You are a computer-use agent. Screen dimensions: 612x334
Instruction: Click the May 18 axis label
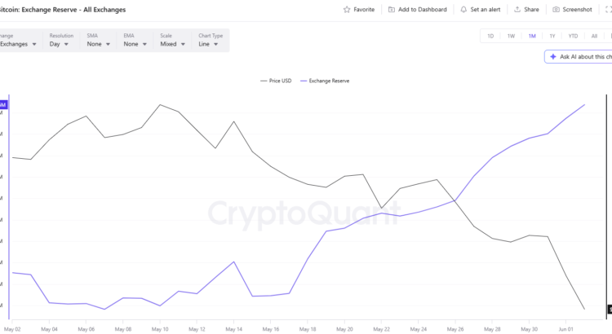point(308,329)
